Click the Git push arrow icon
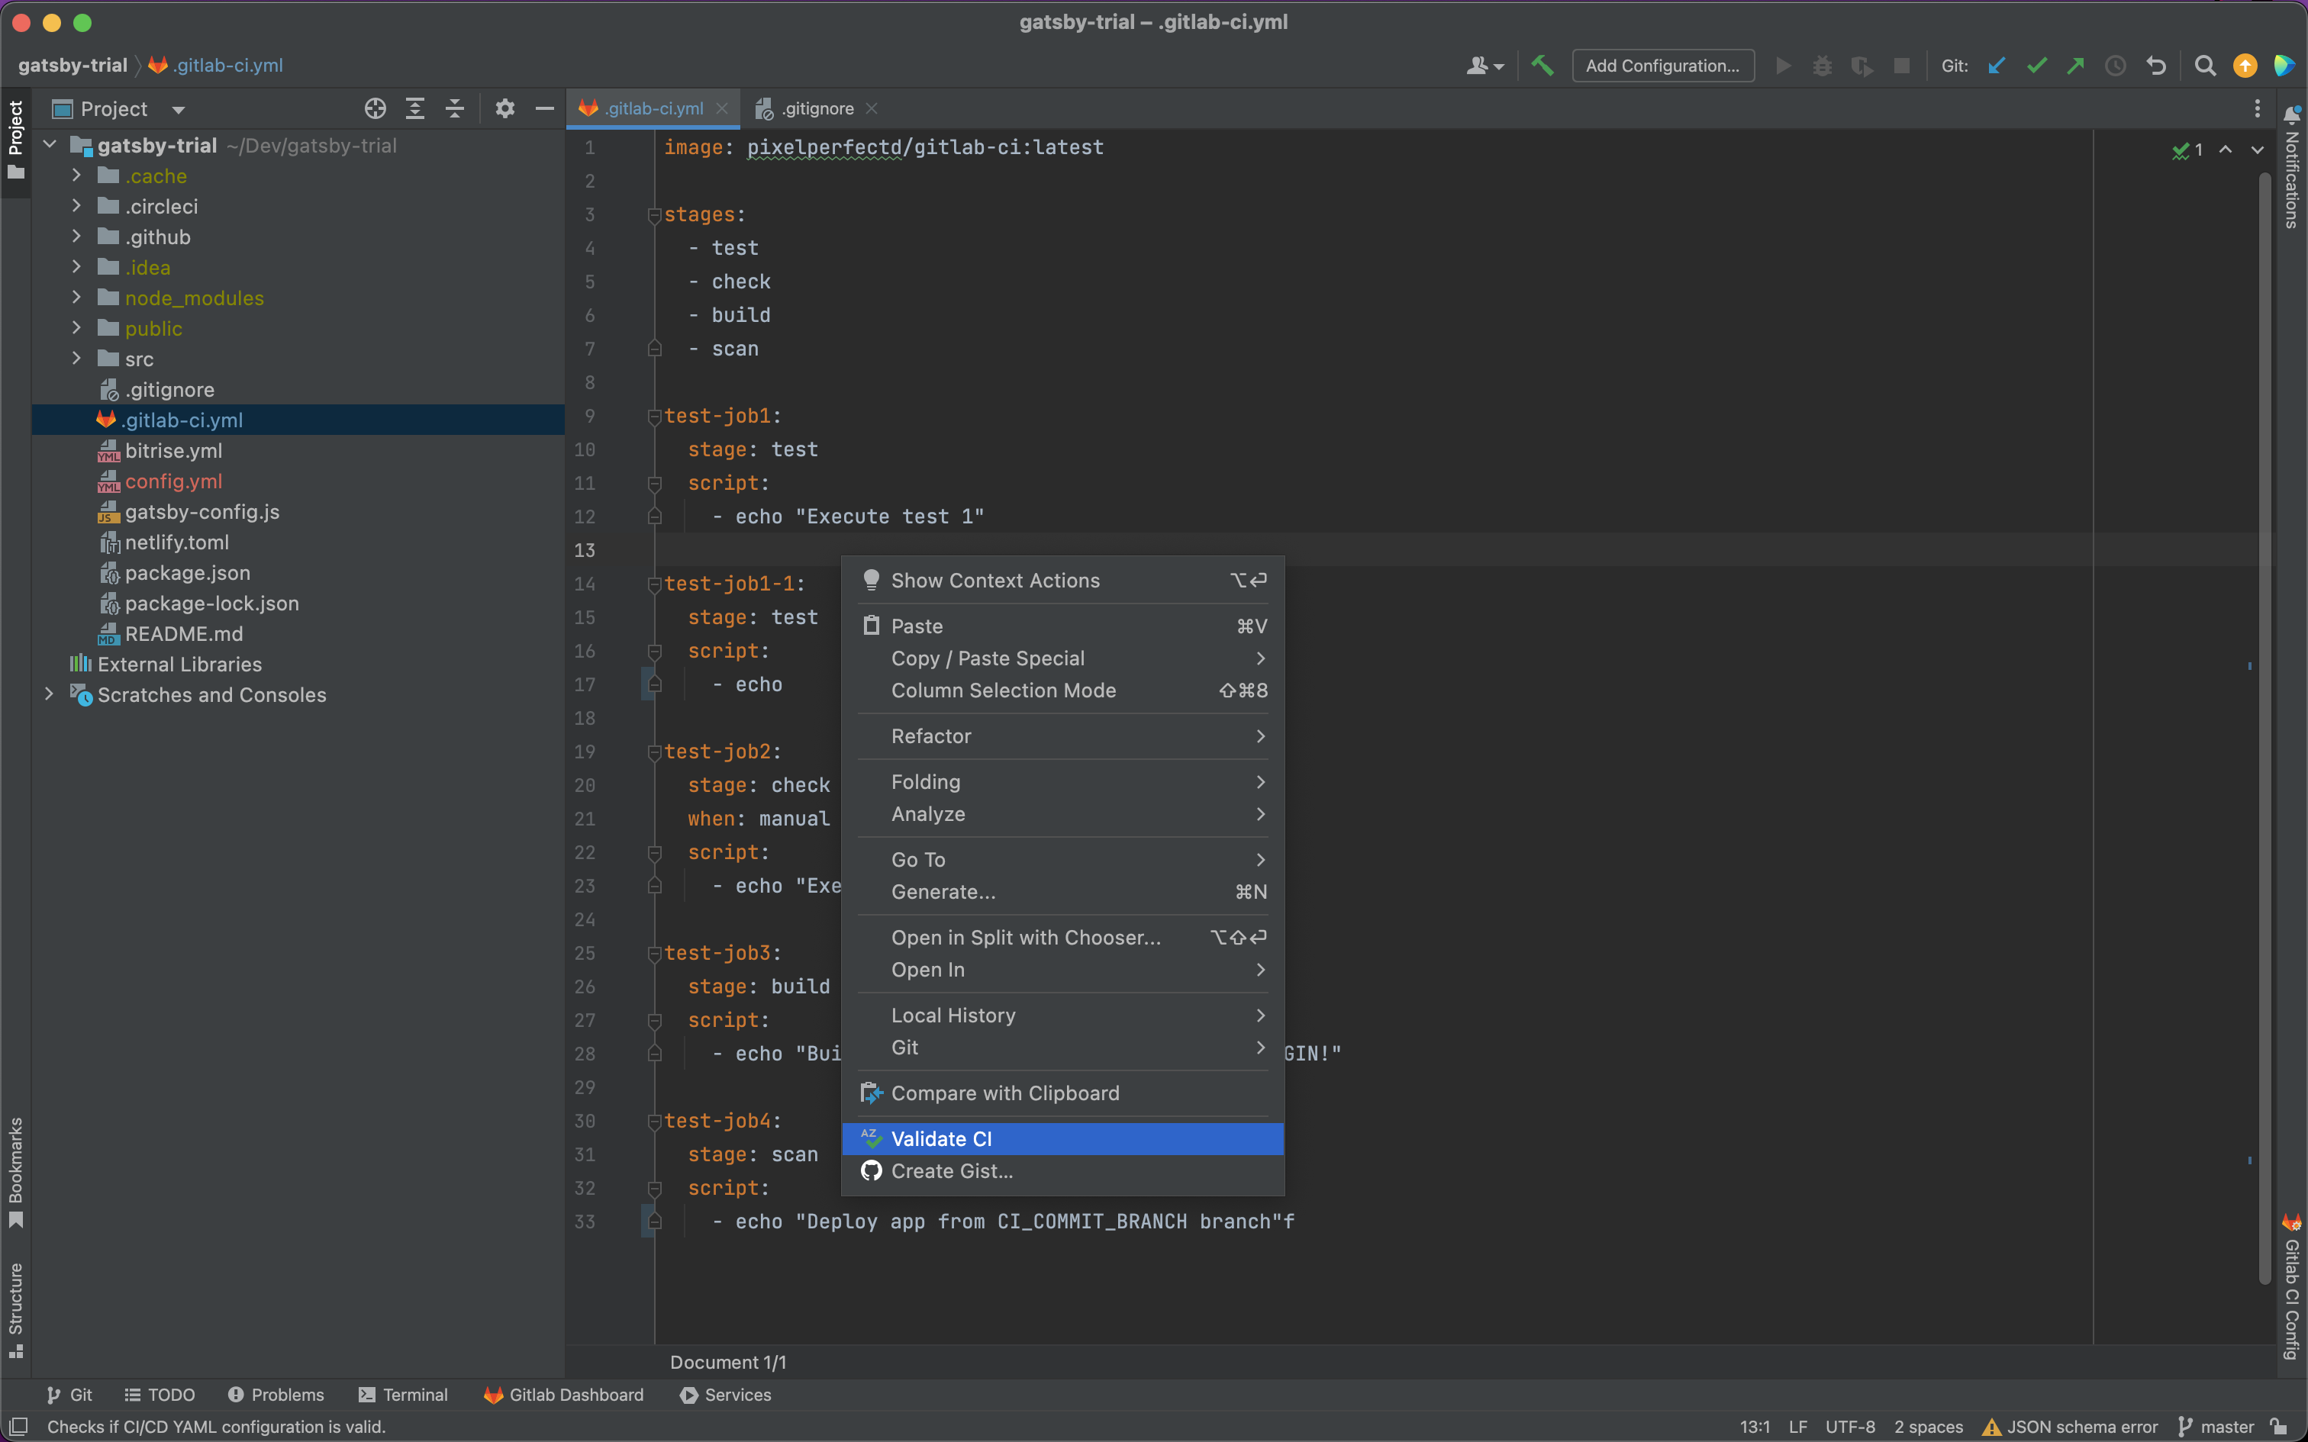This screenshot has height=1442, width=2308. coord(2076,66)
